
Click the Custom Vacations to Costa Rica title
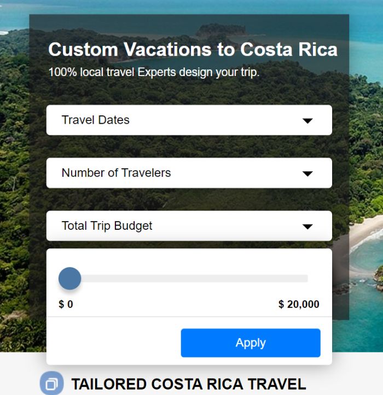pyautogui.click(x=193, y=49)
